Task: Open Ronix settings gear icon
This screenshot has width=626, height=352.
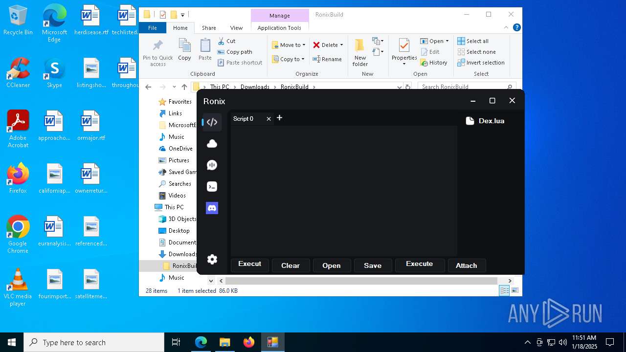Action: (x=212, y=260)
